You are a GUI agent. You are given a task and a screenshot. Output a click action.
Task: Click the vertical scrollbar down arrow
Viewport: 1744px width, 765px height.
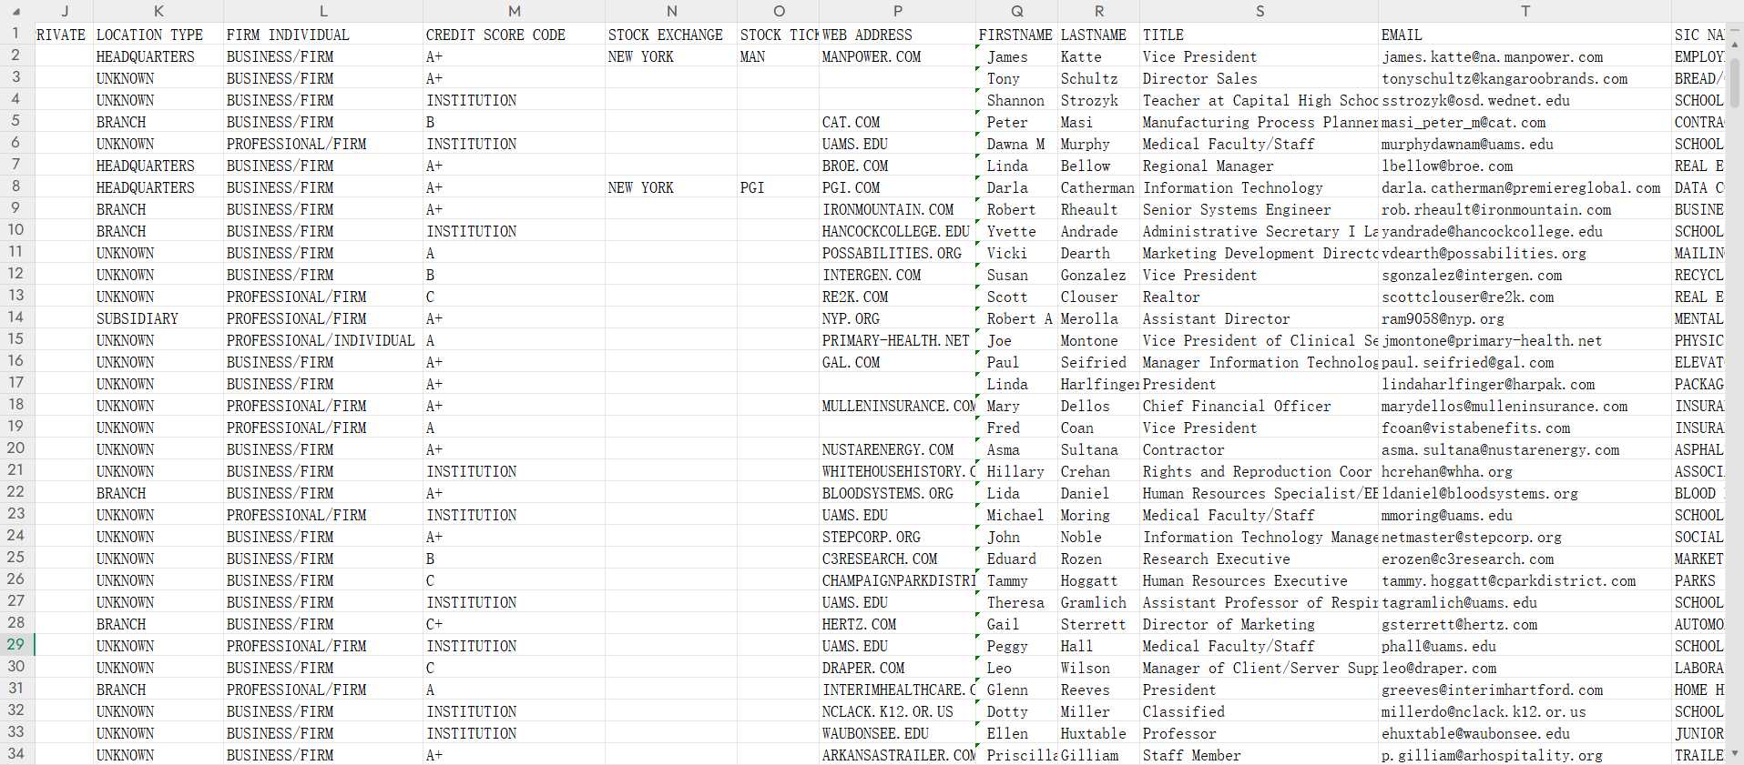pyautogui.click(x=1736, y=753)
